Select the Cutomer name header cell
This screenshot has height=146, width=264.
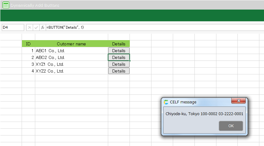point(71,44)
